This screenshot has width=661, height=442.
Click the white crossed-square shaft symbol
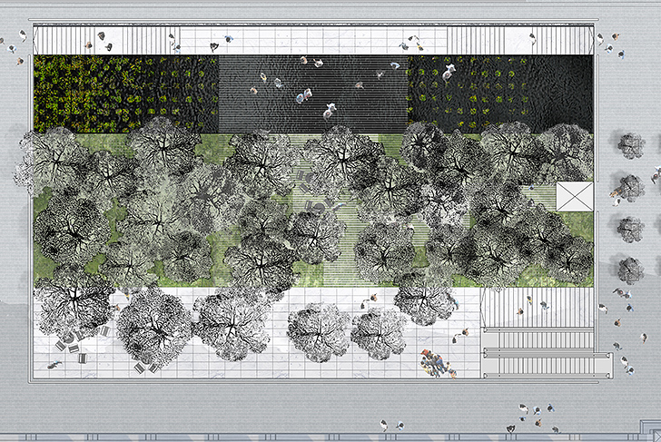(x=575, y=196)
